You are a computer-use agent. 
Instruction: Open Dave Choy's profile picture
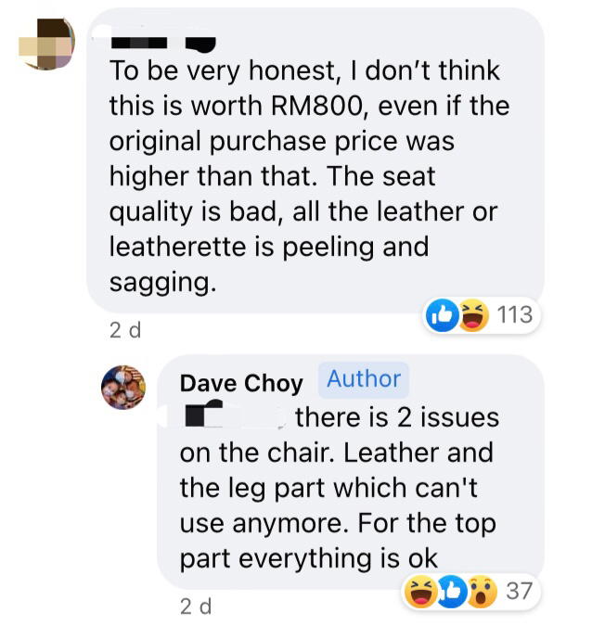[123, 388]
